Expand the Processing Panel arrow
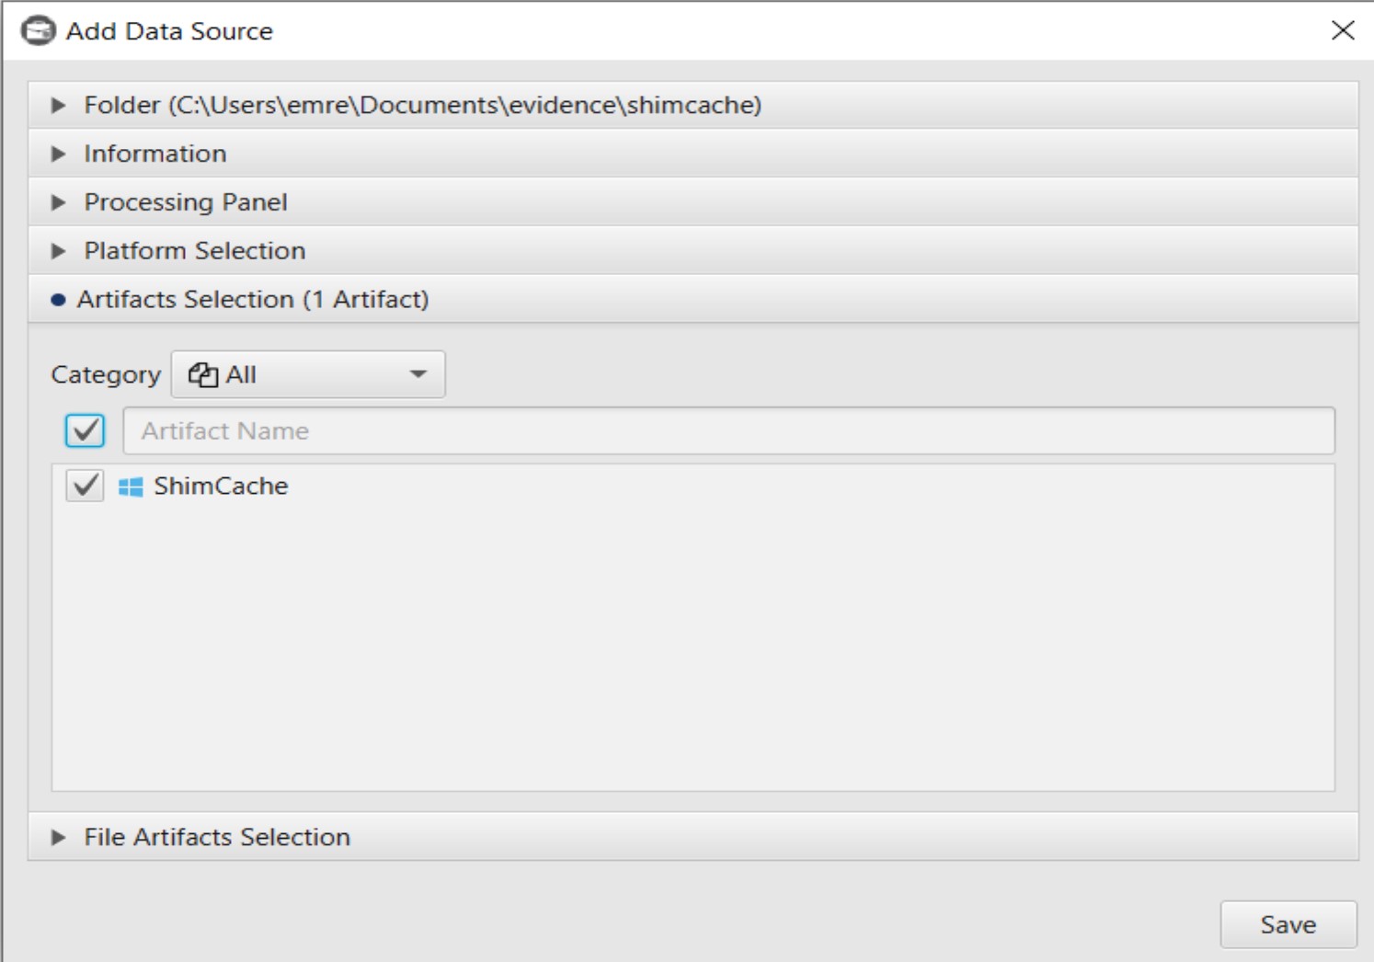 (x=58, y=202)
